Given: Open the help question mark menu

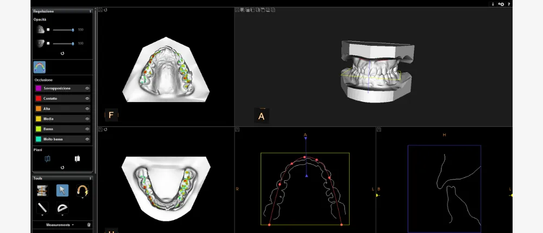Looking at the screenshot, I should pos(509,4).
